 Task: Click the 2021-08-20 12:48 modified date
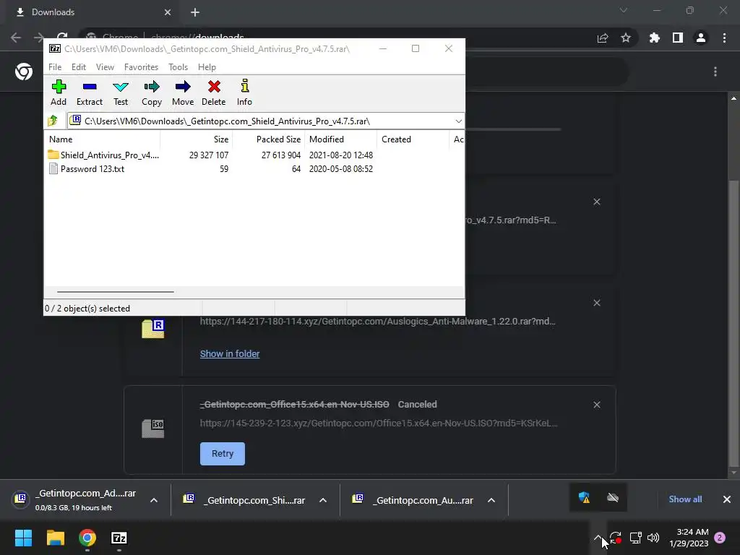click(341, 155)
